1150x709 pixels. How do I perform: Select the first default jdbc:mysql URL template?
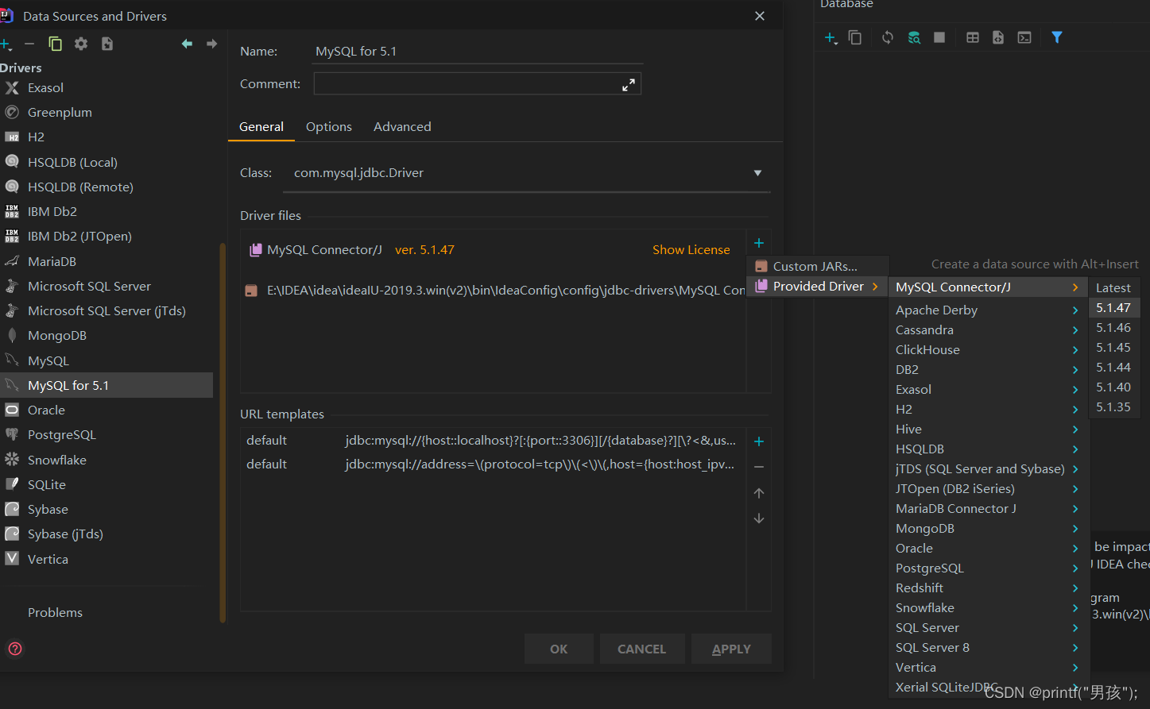pos(493,440)
